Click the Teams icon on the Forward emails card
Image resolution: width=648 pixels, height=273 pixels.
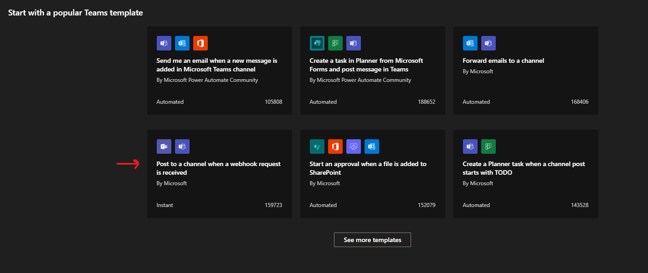click(489, 43)
